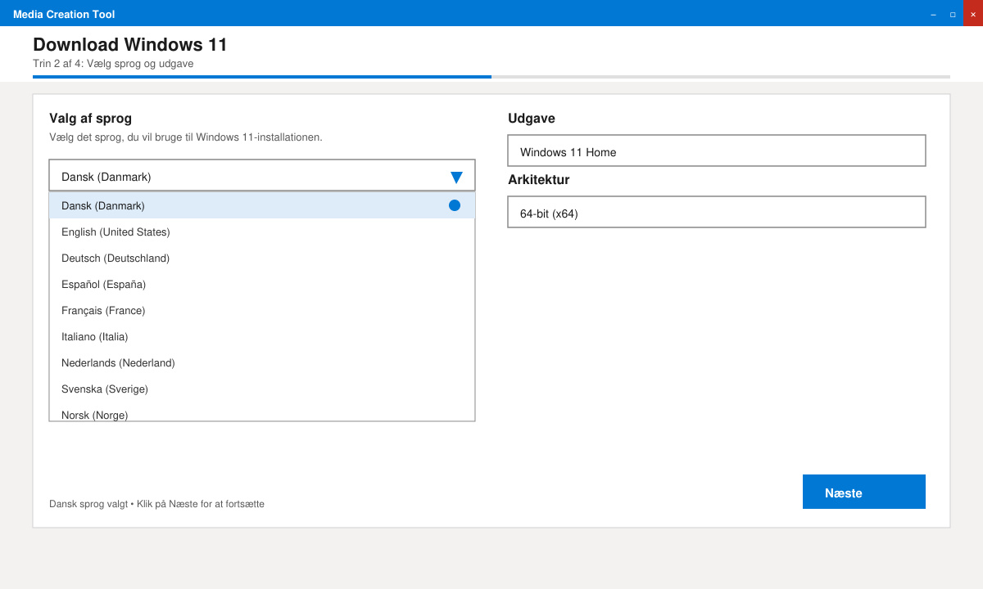983x589 pixels.
Task: Open the Arkitektur 64-bit (x64) field
Action: coord(717,212)
